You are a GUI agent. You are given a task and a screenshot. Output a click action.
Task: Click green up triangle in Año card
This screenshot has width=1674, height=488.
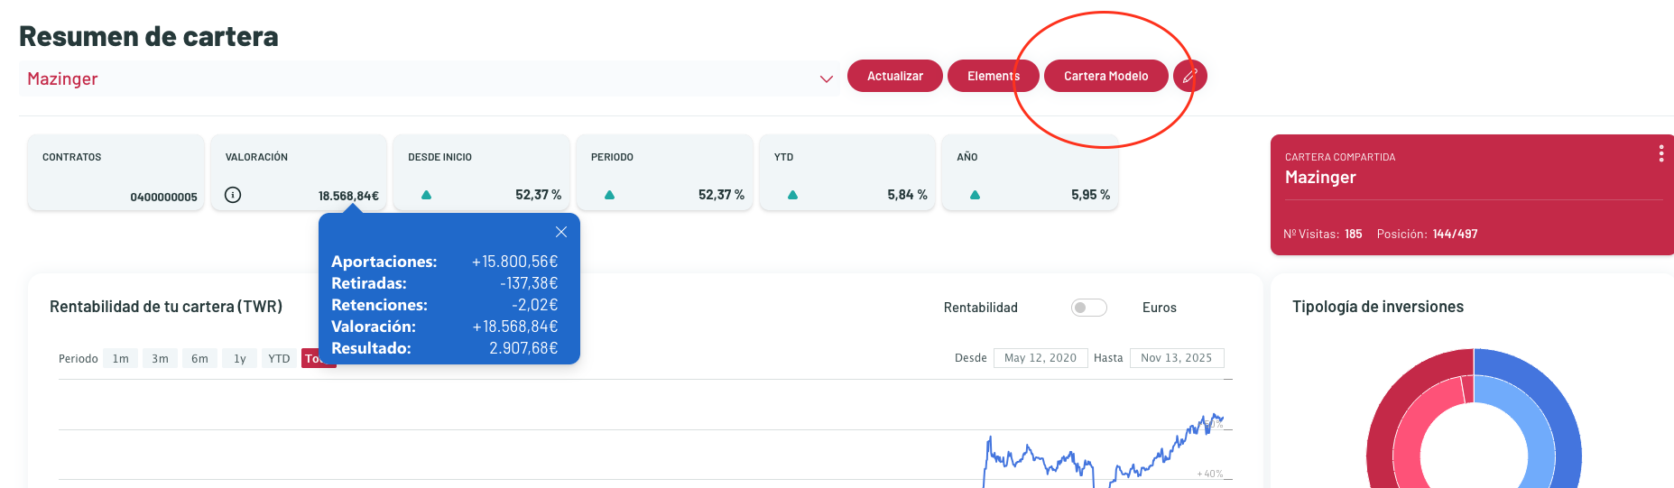click(975, 195)
